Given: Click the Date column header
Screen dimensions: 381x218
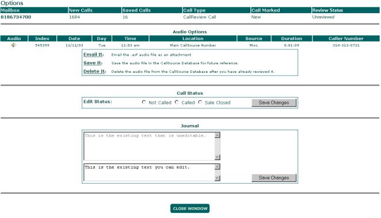Looking at the screenshot, I should [x=74, y=38].
